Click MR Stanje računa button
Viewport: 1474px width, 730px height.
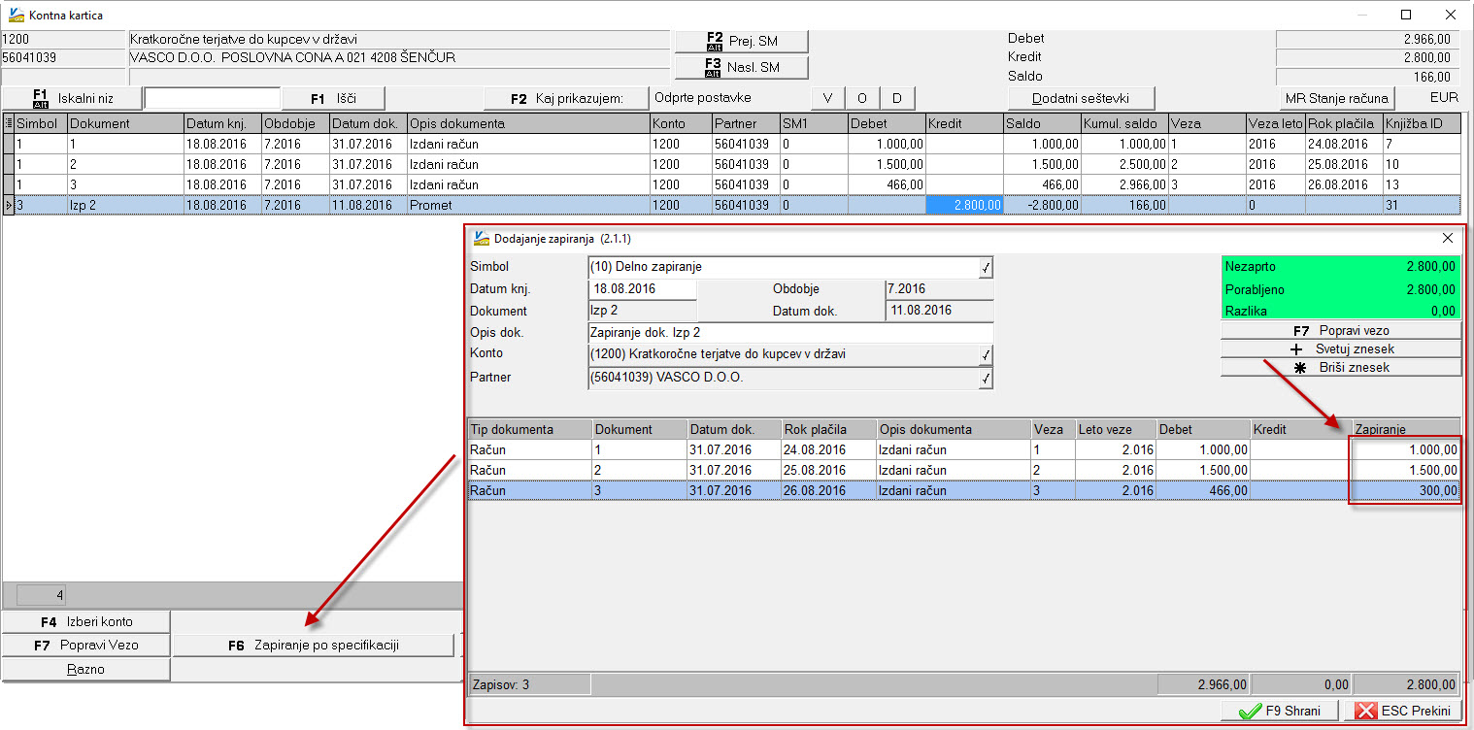[x=1338, y=98]
